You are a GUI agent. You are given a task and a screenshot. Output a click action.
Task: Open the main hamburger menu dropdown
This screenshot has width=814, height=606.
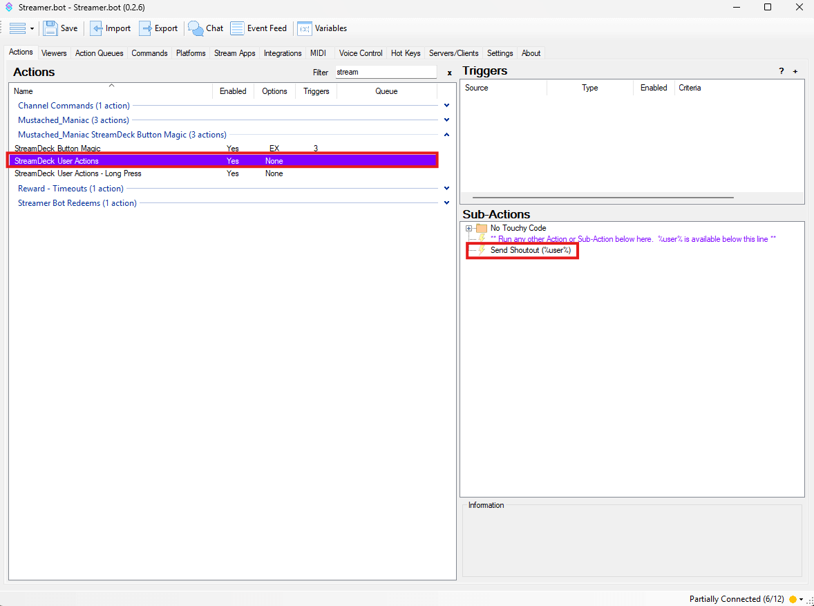click(21, 28)
